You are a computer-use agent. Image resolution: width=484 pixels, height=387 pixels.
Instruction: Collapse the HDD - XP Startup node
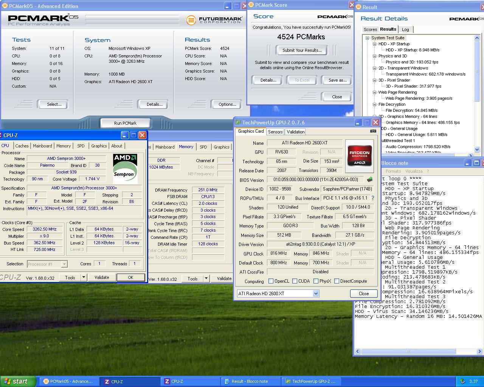pos(374,44)
